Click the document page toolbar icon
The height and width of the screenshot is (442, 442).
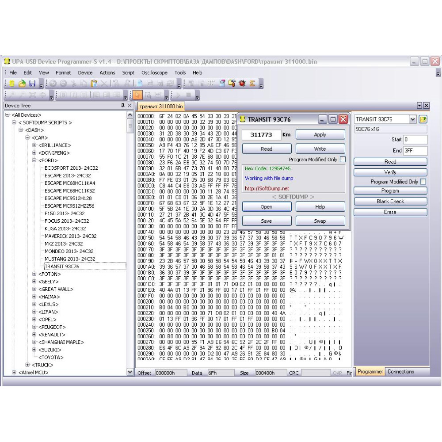pyautogui.click(x=140, y=84)
